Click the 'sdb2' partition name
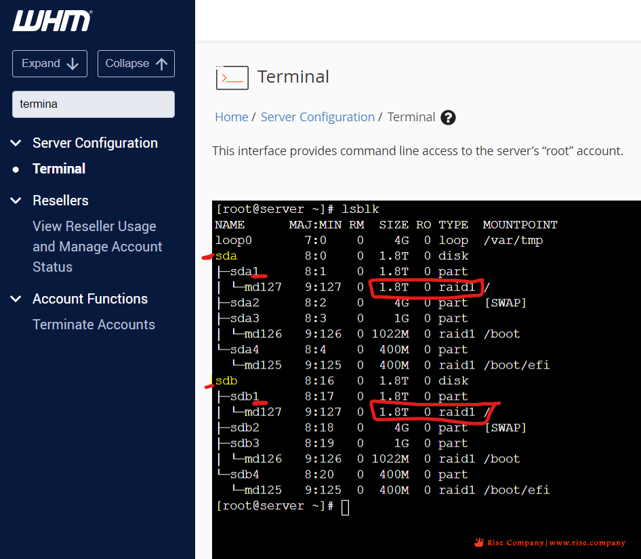The width and height of the screenshot is (641, 559). (x=245, y=428)
